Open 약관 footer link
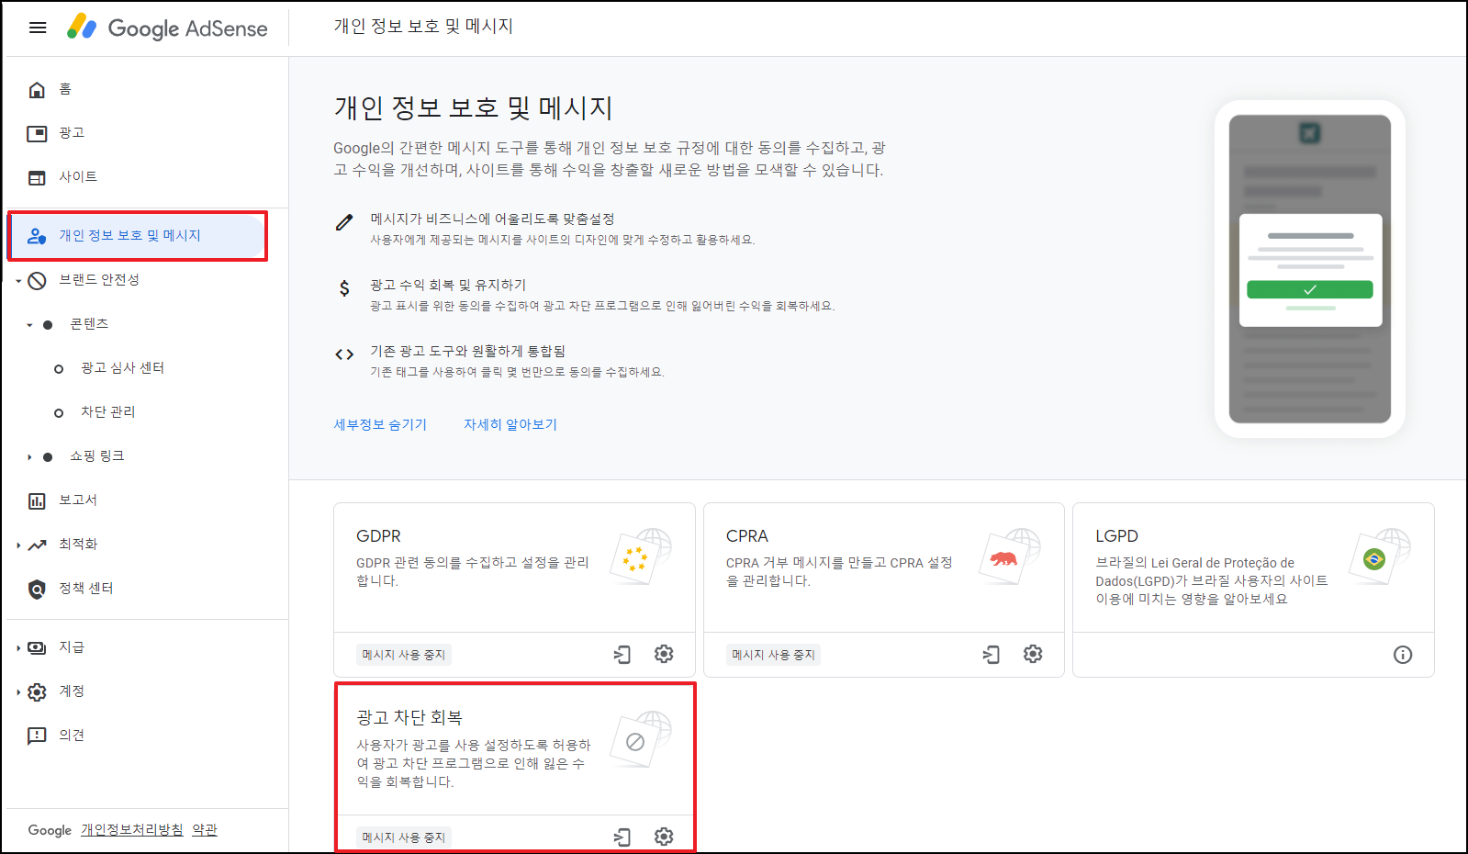 tap(205, 830)
